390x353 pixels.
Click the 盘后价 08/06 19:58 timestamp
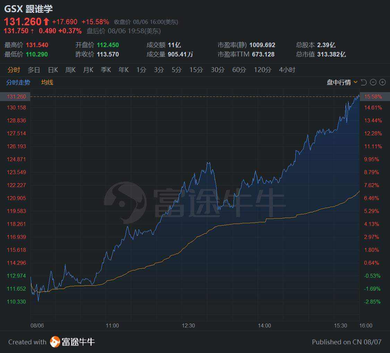tap(124, 31)
